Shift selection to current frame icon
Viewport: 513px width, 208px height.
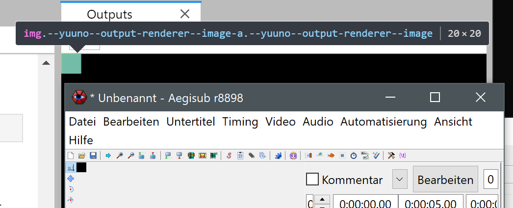tap(214, 156)
